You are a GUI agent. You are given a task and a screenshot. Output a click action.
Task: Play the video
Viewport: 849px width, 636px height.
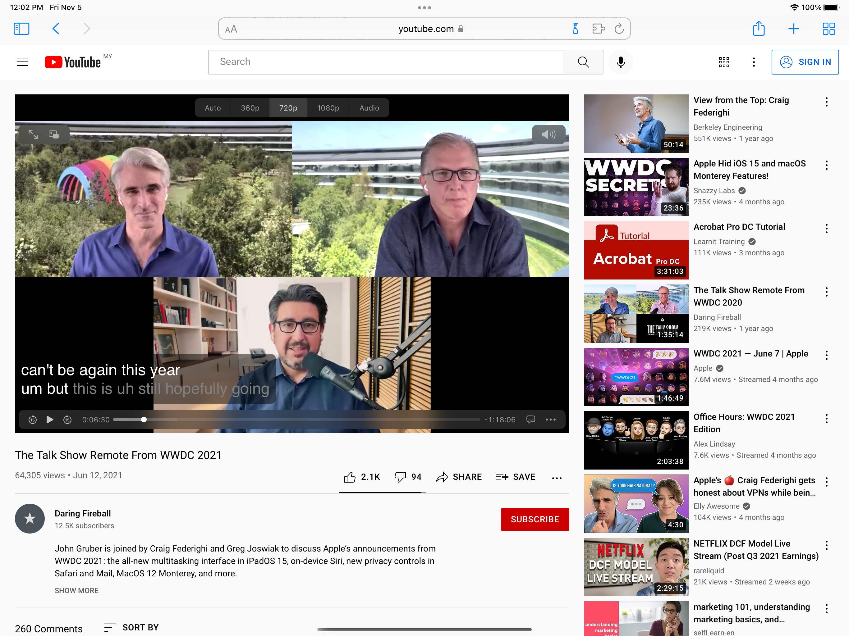click(50, 420)
